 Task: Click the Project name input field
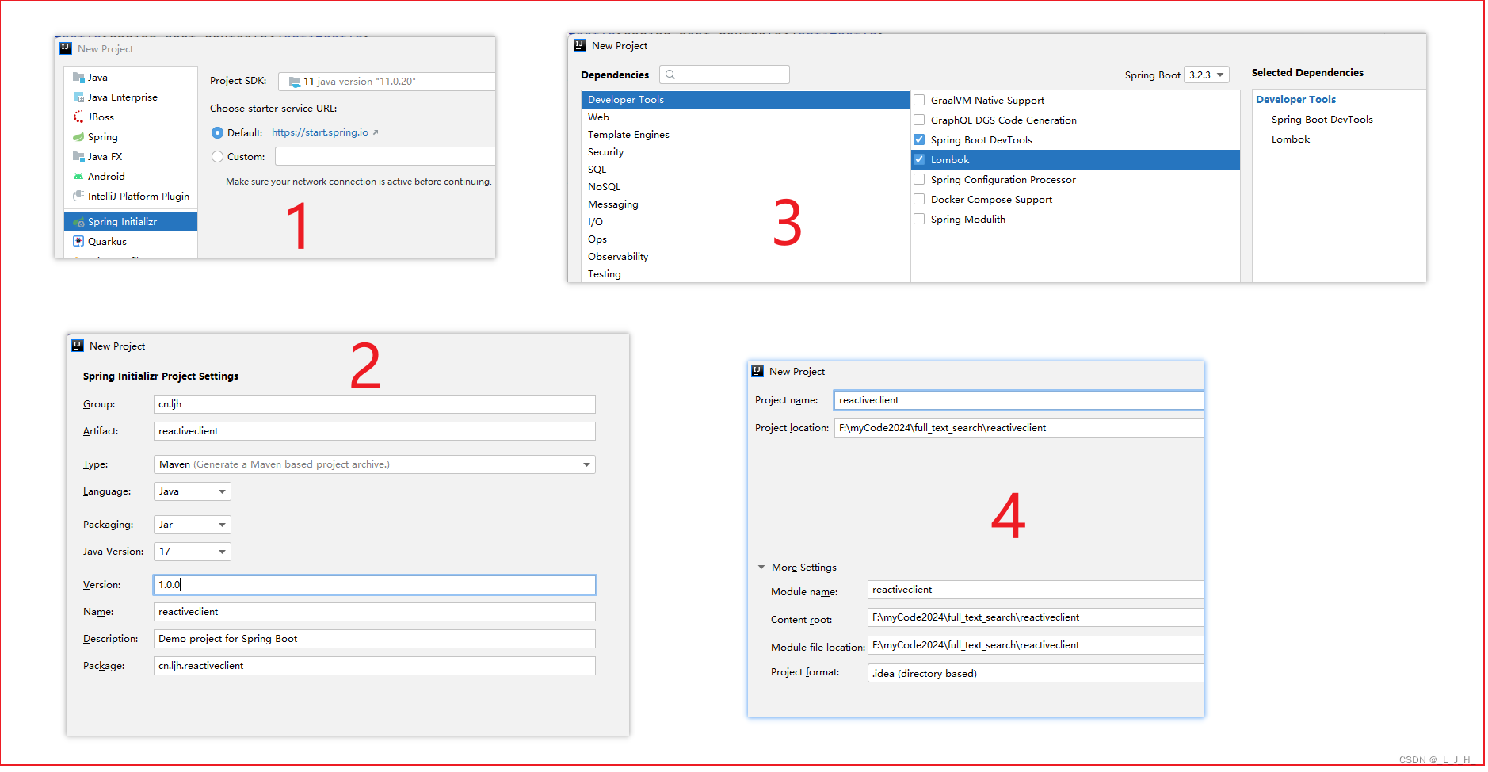(1019, 400)
